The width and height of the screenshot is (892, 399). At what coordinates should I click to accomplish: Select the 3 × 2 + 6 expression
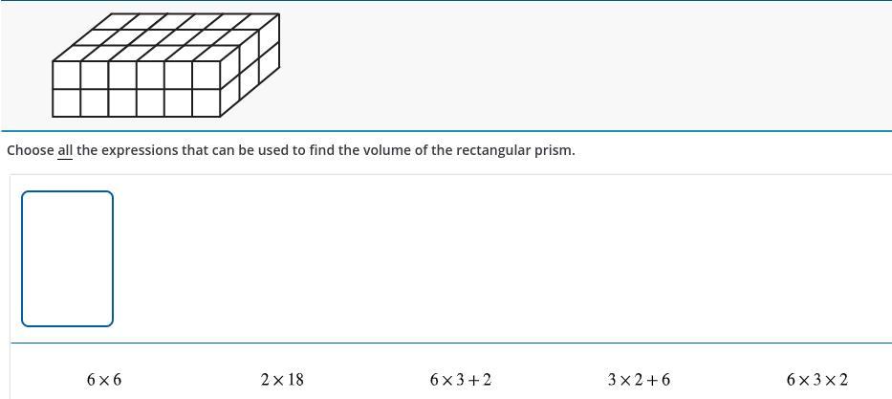pos(639,380)
